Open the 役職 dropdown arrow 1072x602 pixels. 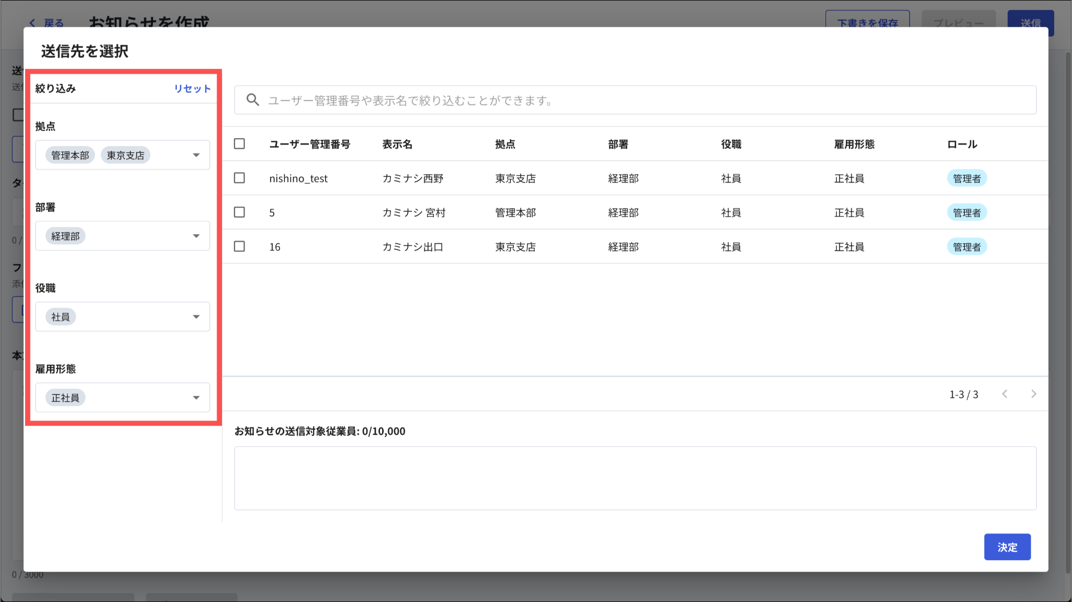pyautogui.click(x=196, y=316)
